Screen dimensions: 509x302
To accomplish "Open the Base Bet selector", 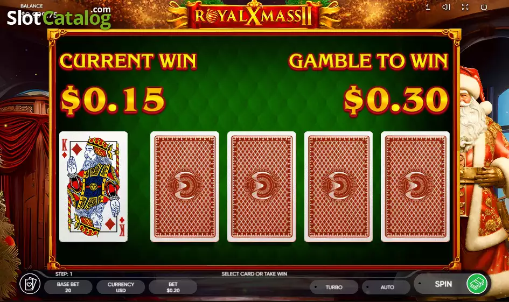I will tap(68, 287).
